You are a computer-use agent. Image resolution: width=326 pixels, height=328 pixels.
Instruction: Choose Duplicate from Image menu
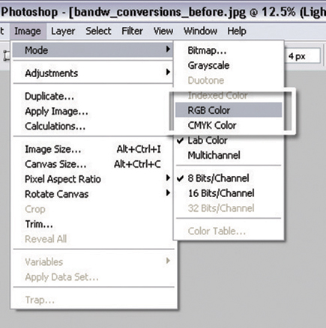pos(92,97)
